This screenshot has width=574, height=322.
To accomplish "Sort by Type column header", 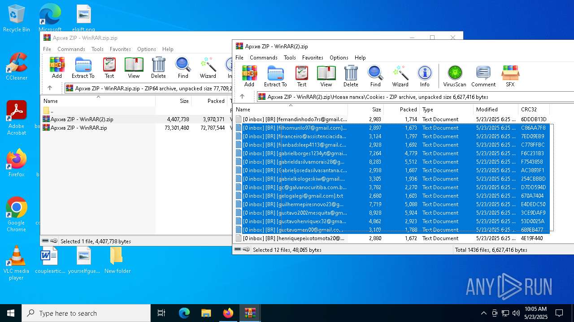I will (446, 110).
